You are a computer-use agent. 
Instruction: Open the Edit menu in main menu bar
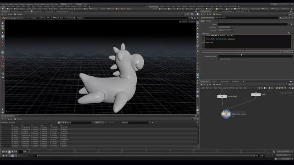coord(6,4)
